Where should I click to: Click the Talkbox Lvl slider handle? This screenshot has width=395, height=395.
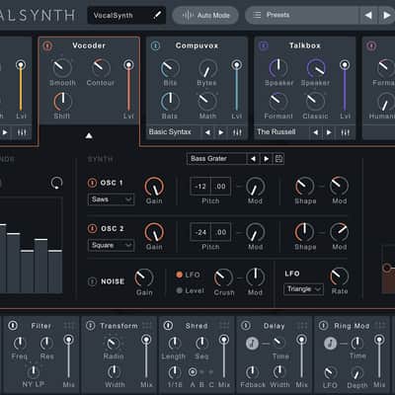tap(345, 64)
